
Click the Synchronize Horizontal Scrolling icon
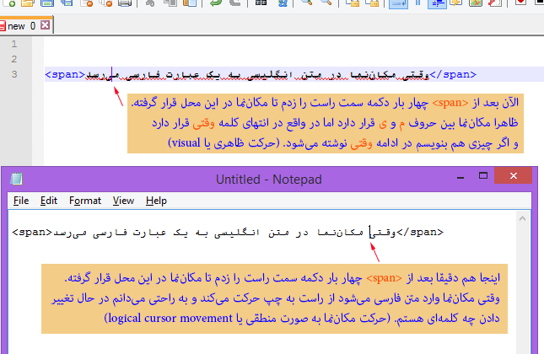click(372, 3)
